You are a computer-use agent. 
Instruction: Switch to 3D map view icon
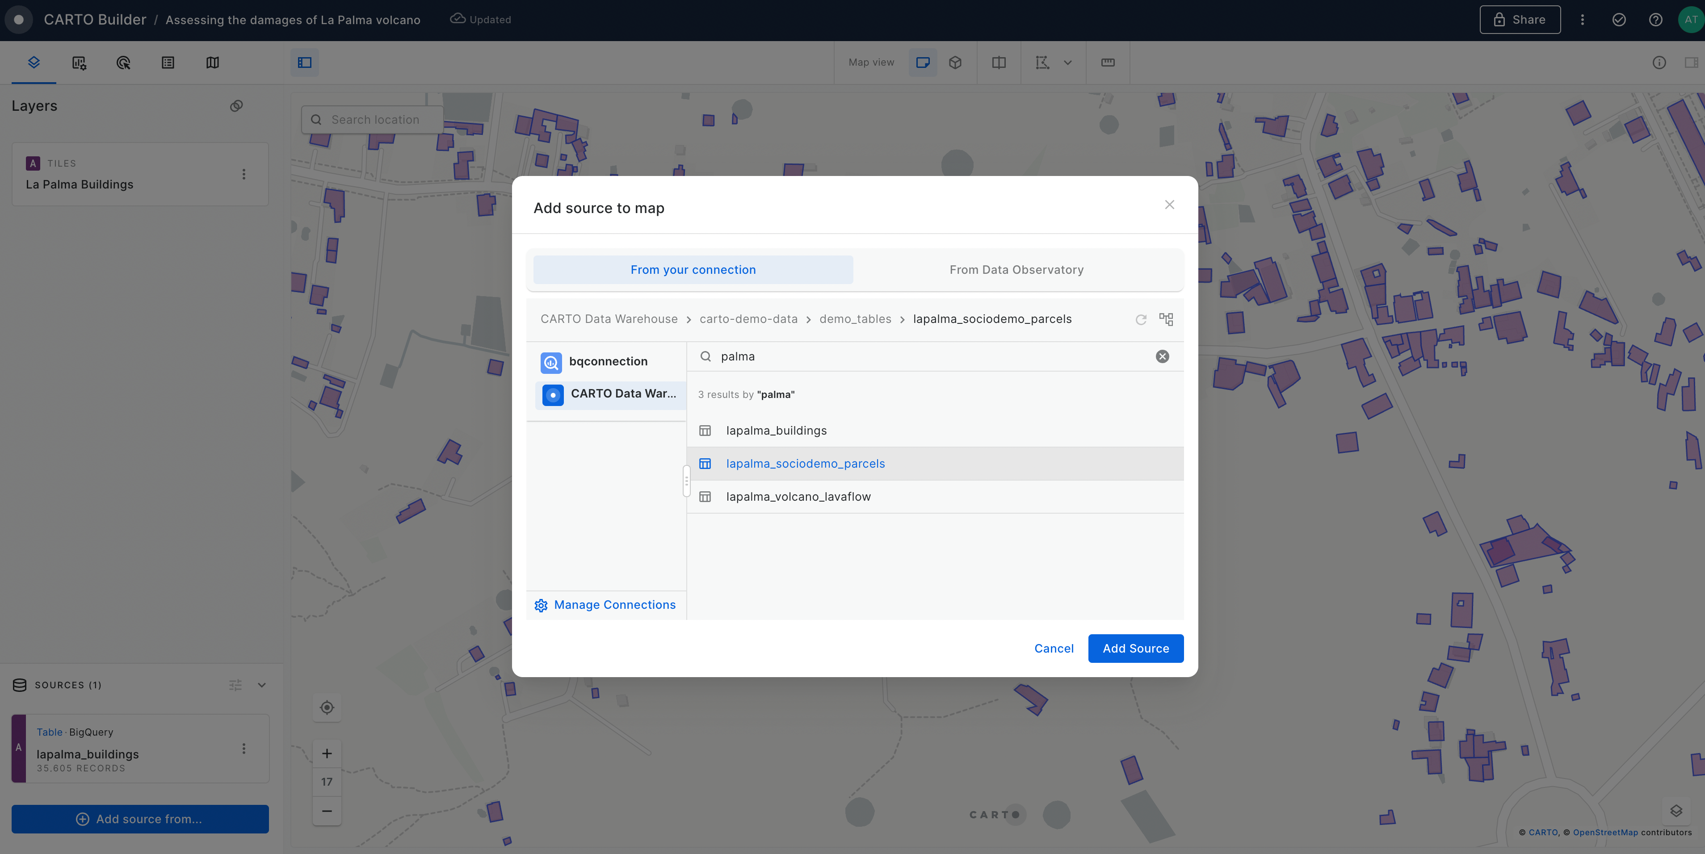pyautogui.click(x=955, y=62)
